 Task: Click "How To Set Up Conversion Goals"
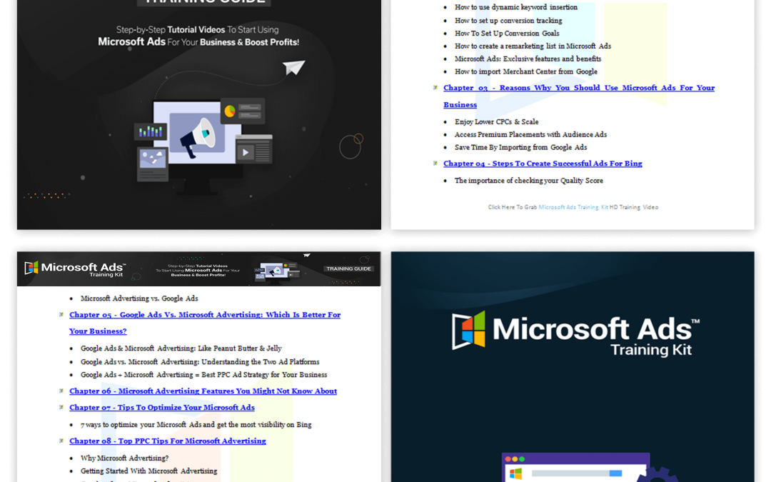tap(507, 33)
